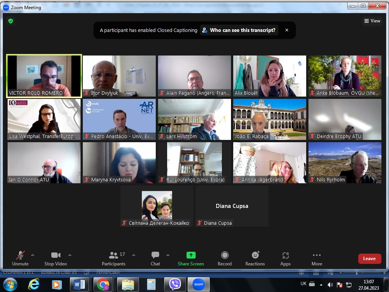This screenshot has height=292, width=389.
Task: Select VICTOR ROLO ROMERO's video tile
Action: (44, 76)
